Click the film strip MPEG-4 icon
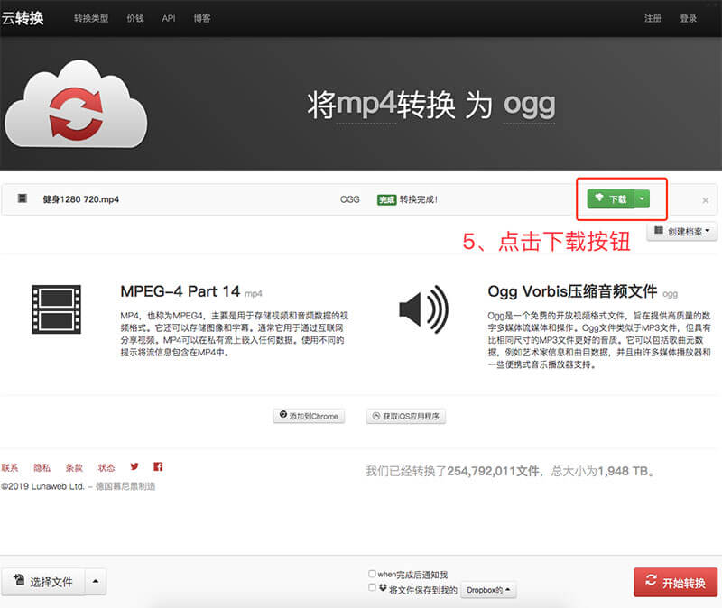The image size is (722, 608). 56,309
